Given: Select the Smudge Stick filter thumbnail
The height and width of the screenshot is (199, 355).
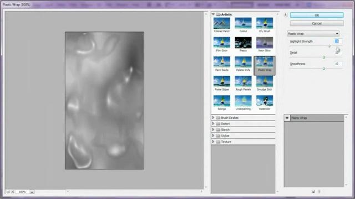Looking at the screenshot, I should 265,81.
